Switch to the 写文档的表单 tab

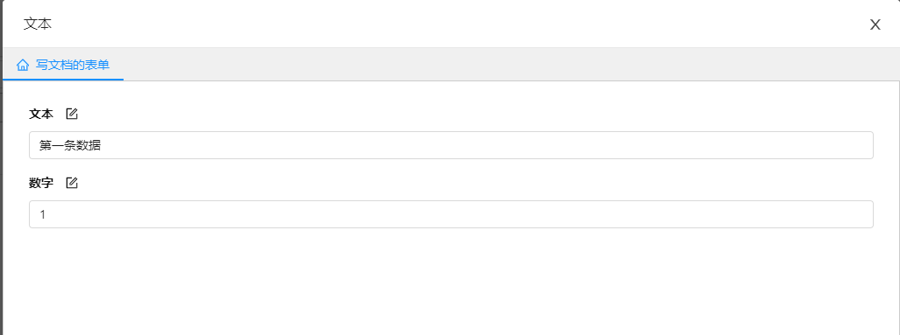pyautogui.click(x=63, y=65)
